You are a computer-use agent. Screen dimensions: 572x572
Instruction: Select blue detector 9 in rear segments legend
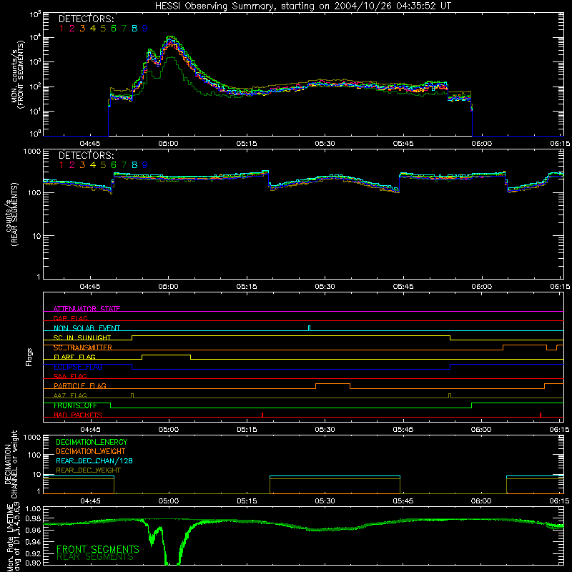(x=145, y=165)
